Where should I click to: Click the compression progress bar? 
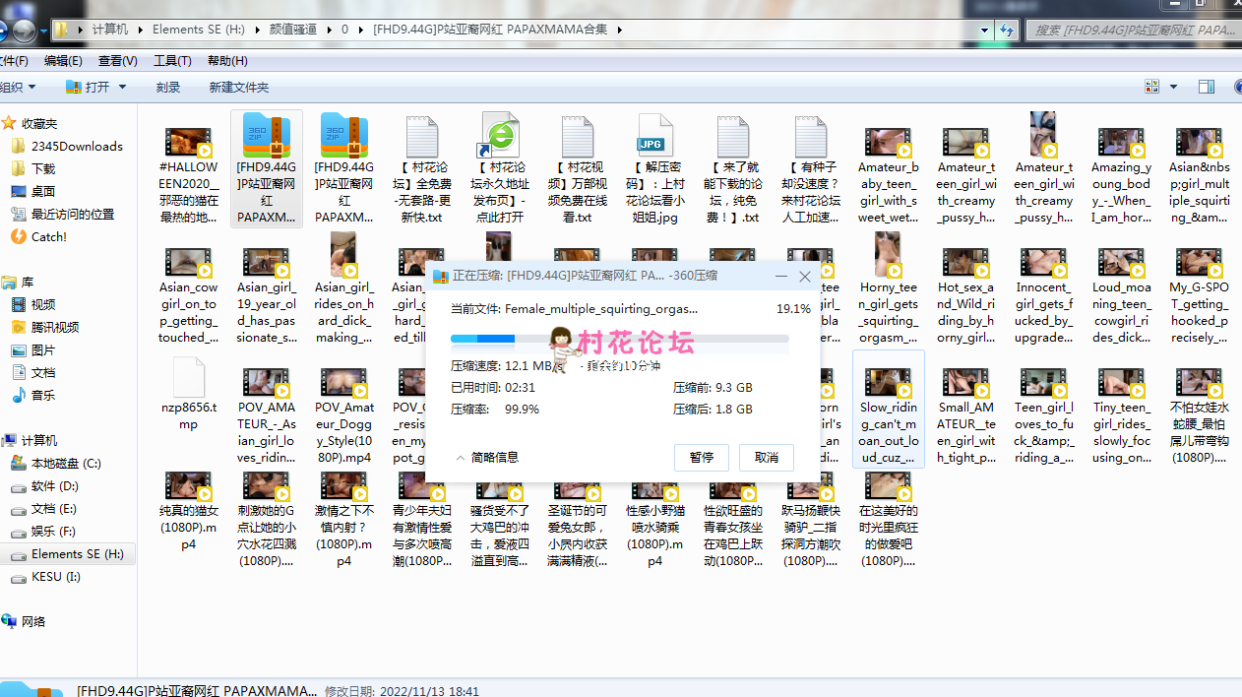tap(619, 339)
